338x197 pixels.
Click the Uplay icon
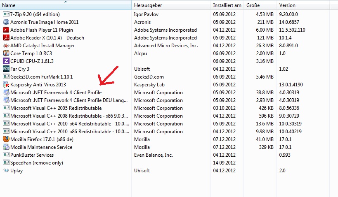pos(6,171)
